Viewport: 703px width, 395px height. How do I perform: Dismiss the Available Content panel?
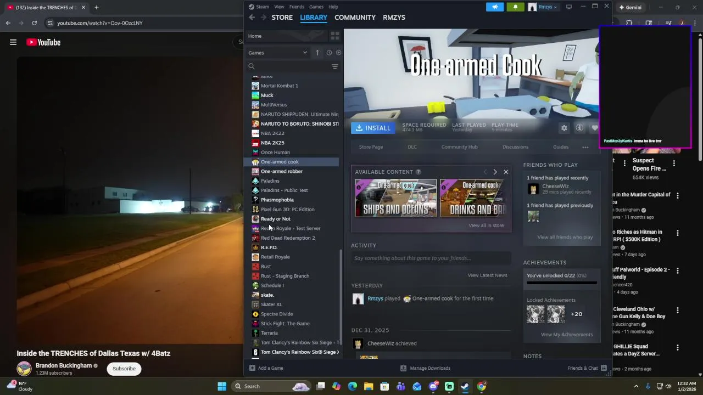(506, 172)
